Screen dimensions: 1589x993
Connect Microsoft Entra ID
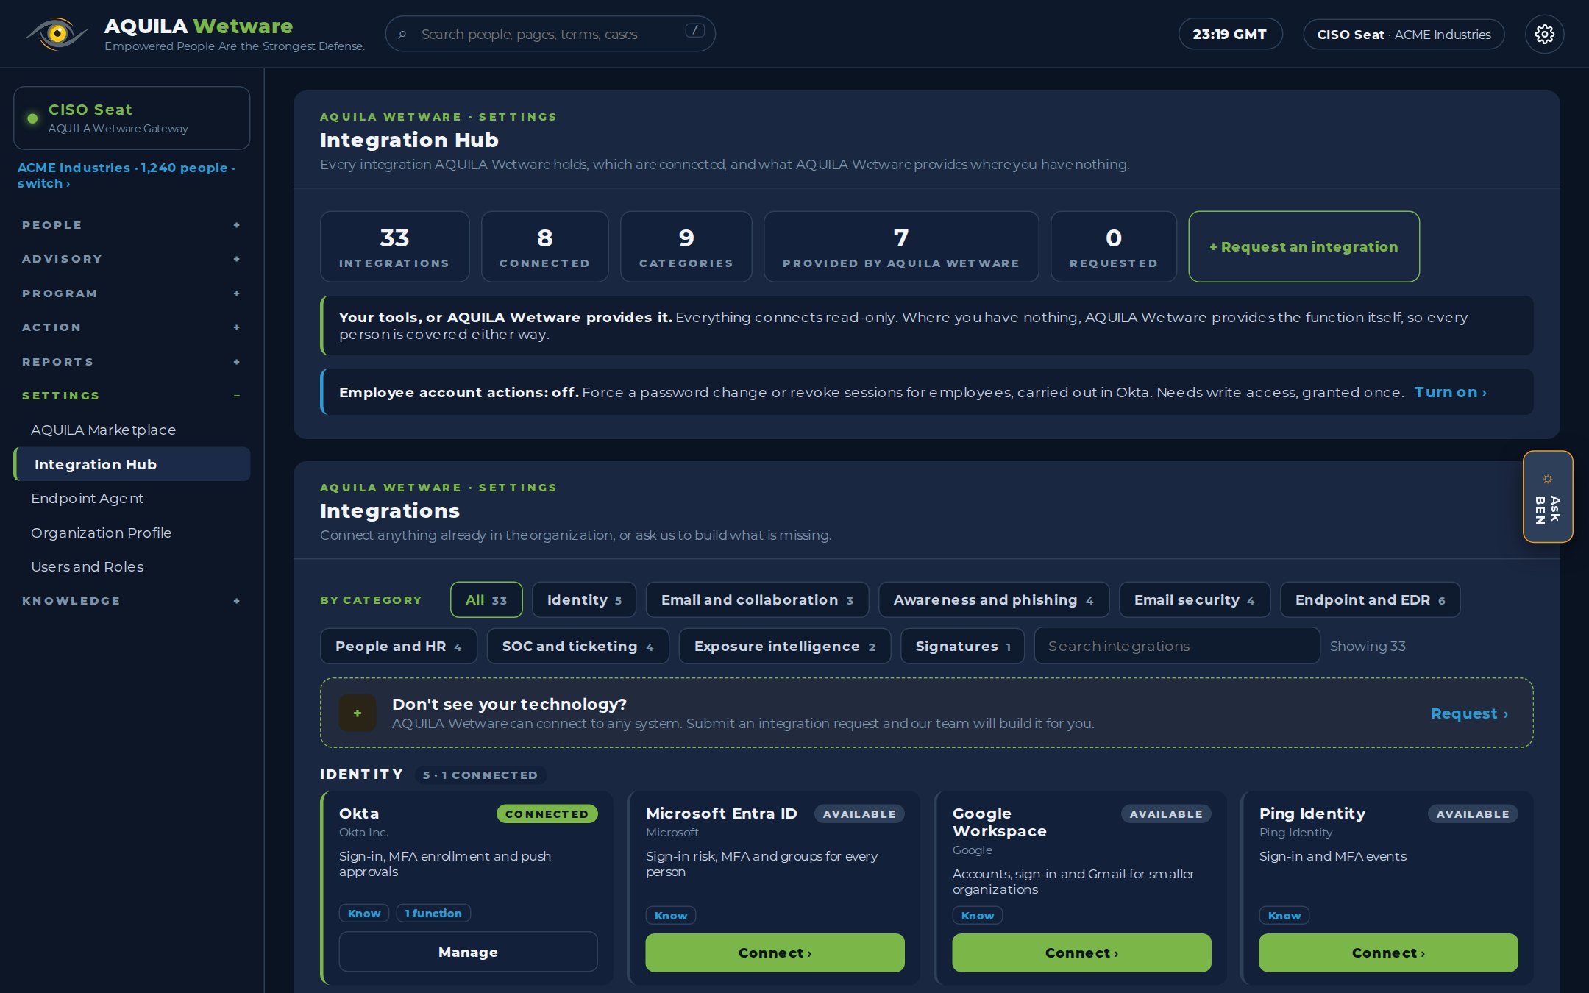tap(775, 953)
